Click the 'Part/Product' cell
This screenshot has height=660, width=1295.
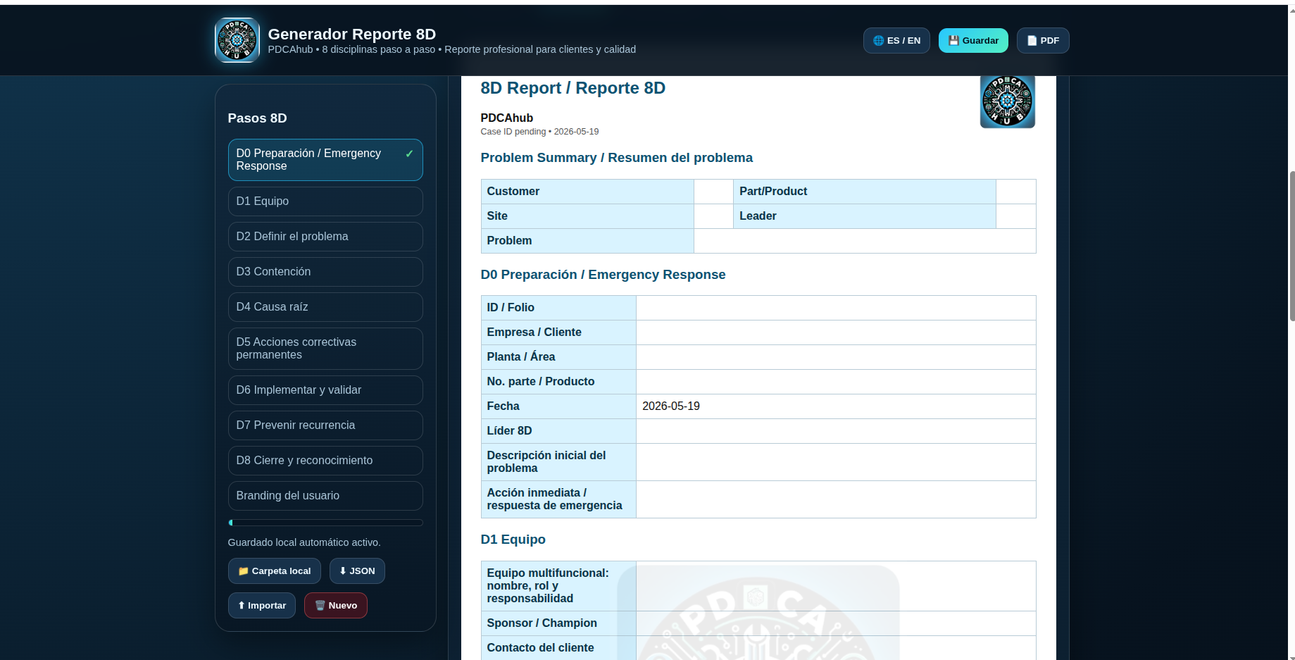click(864, 192)
